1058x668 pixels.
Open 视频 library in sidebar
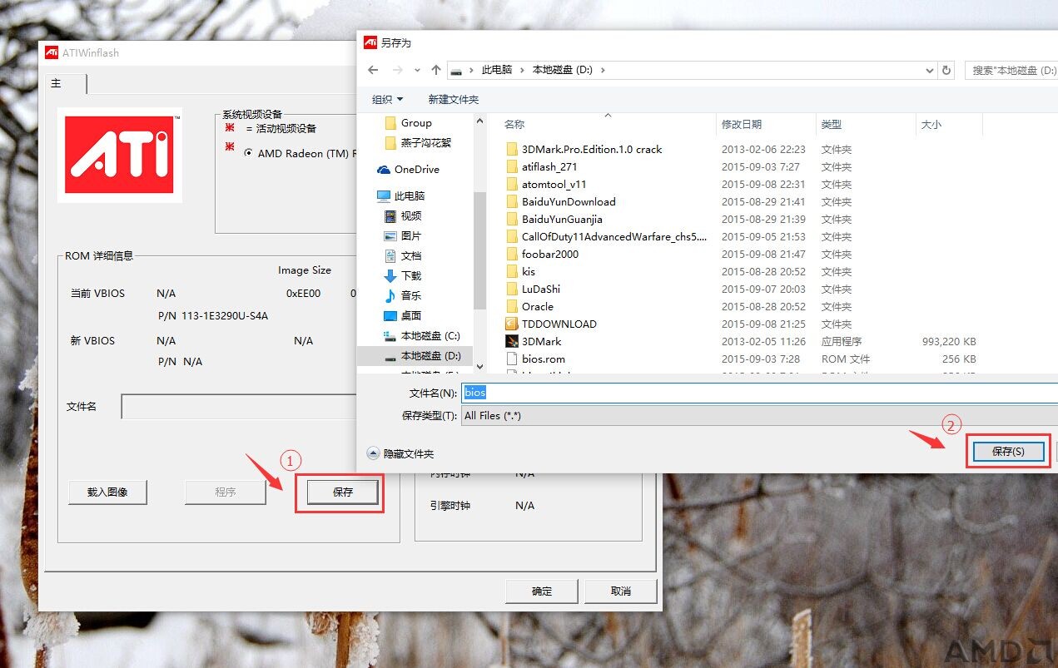(403, 215)
